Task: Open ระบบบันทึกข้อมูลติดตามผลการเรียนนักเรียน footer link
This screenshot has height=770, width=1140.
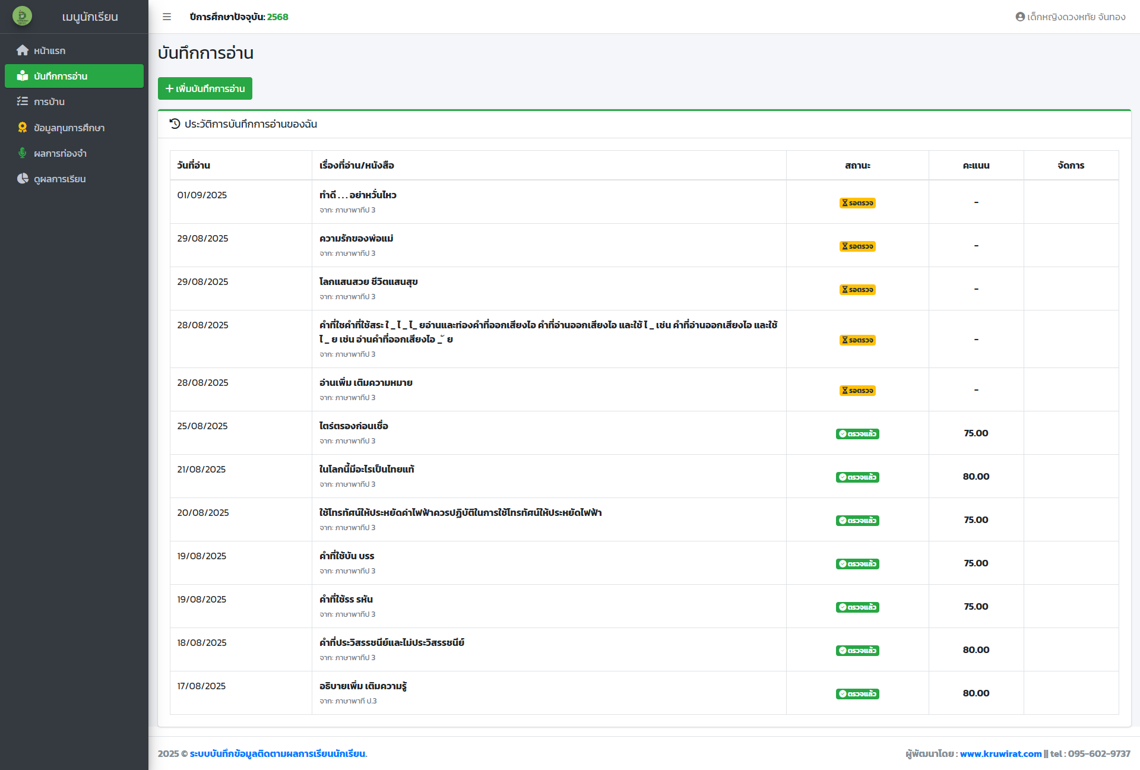Action: tap(278, 753)
